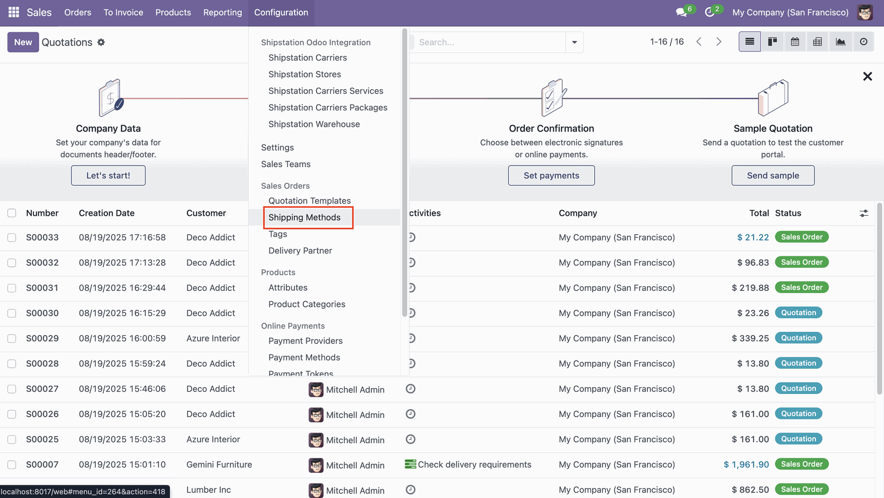Click the Set payments button
The height and width of the screenshot is (498, 884).
tap(551, 175)
